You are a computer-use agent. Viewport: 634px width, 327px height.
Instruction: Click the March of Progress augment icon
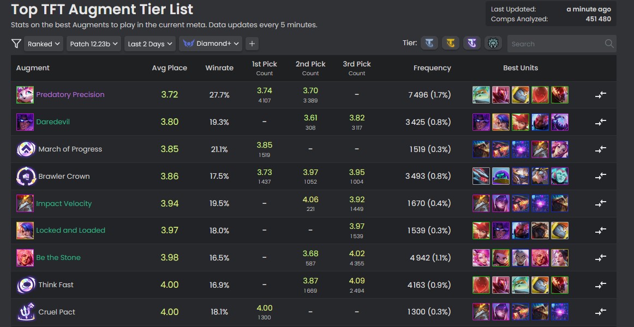pyautogui.click(x=25, y=149)
